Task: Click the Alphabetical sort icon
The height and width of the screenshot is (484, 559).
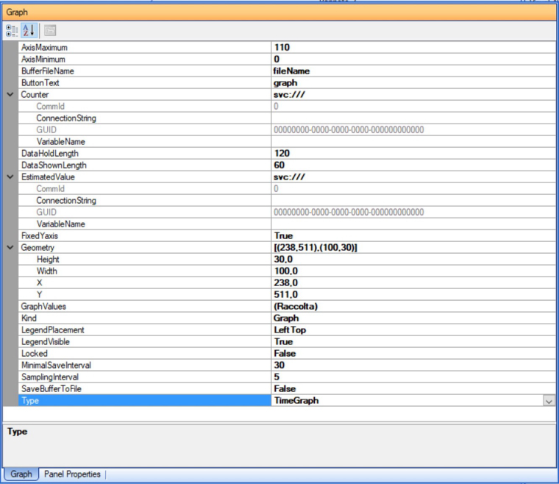Action: point(29,30)
